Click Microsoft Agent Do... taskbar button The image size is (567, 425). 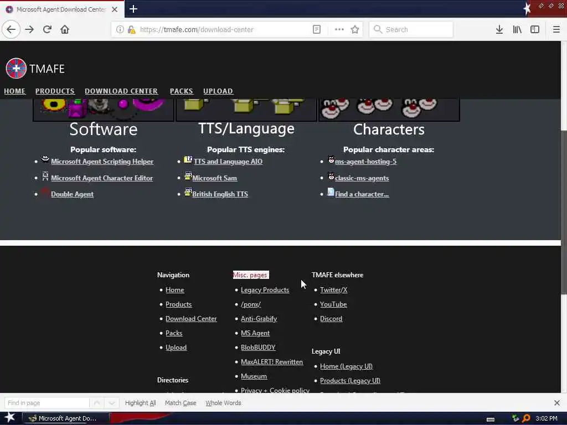pyautogui.click(x=66, y=418)
